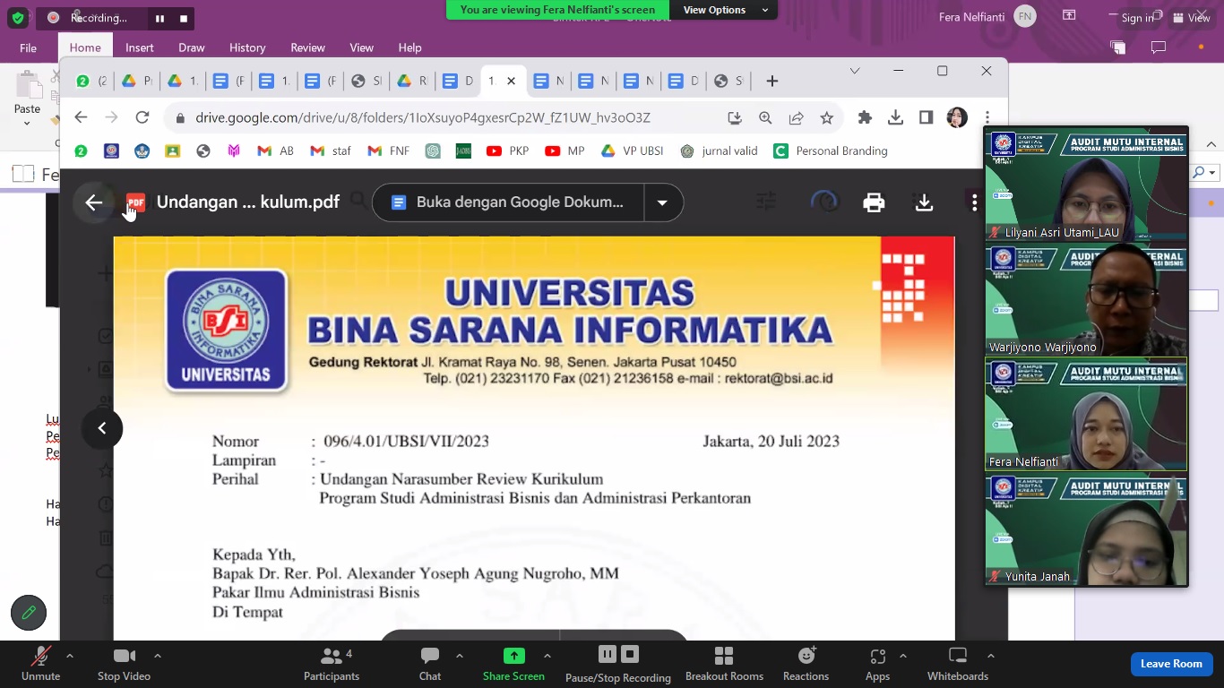Open the tab search chevron in Chrome
This screenshot has height=688, width=1224.
pos(855,71)
